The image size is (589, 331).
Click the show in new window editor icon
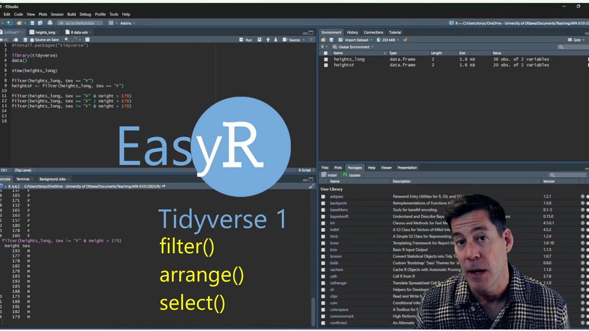(x=15, y=40)
